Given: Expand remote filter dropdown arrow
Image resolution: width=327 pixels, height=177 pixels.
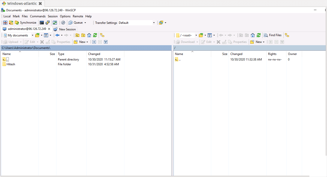Looking at the screenshot, I should 214,35.
